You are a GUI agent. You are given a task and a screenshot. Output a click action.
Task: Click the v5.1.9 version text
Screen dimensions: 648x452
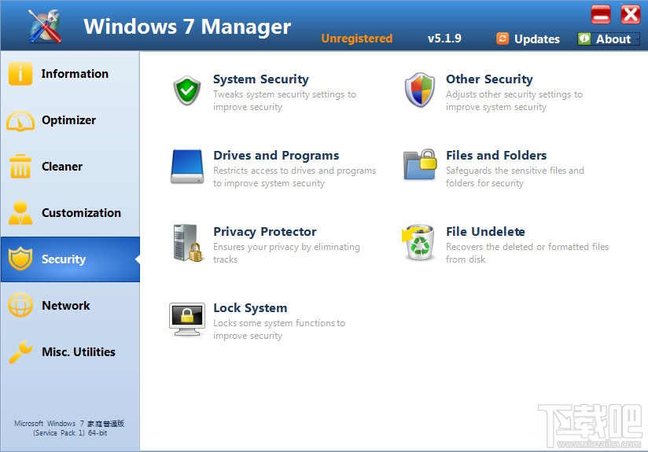point(444,39)
